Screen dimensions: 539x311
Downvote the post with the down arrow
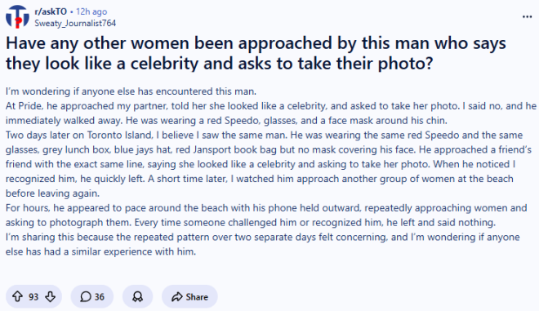[50, 296]
